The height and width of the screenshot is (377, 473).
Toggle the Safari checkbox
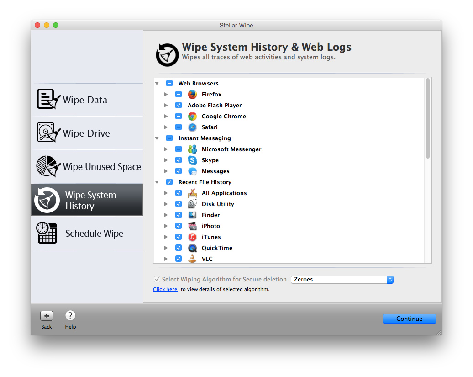(179, 127)
